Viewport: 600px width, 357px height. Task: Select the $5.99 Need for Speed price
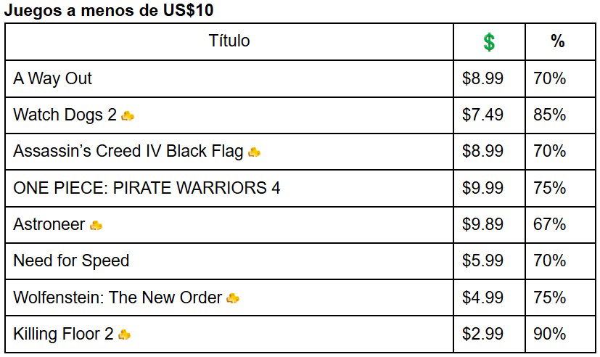(482, 261)
